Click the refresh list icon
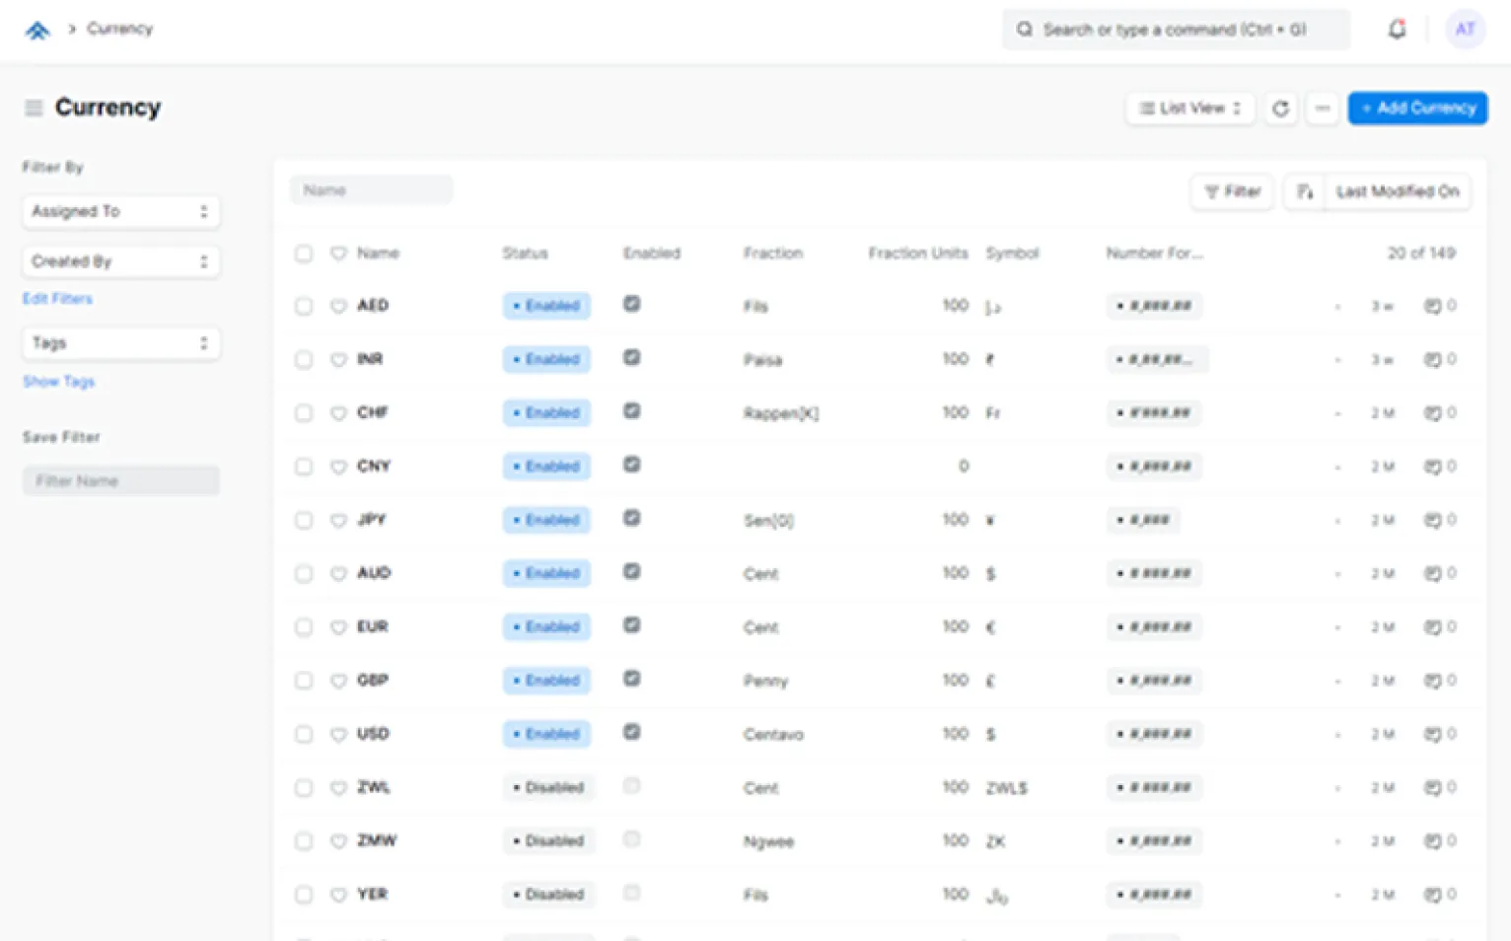 (1280, 109)
